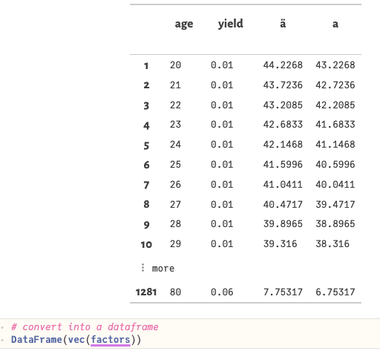Click the vertical dots more icon

142,268
